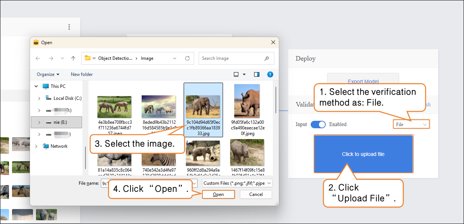Screen dimensions: 464x224
Task: Click New folder in toolbar
Action: [x=82, y=74]
